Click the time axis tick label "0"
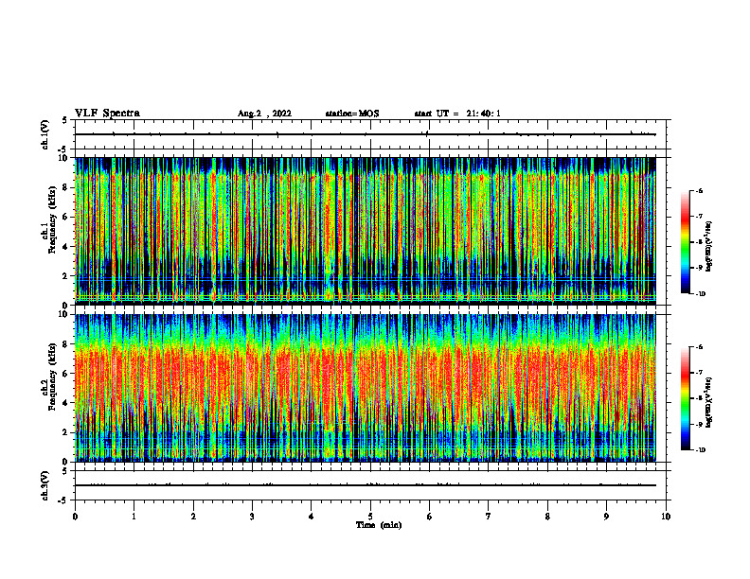The image size is (750, 579). click(75, 517)
